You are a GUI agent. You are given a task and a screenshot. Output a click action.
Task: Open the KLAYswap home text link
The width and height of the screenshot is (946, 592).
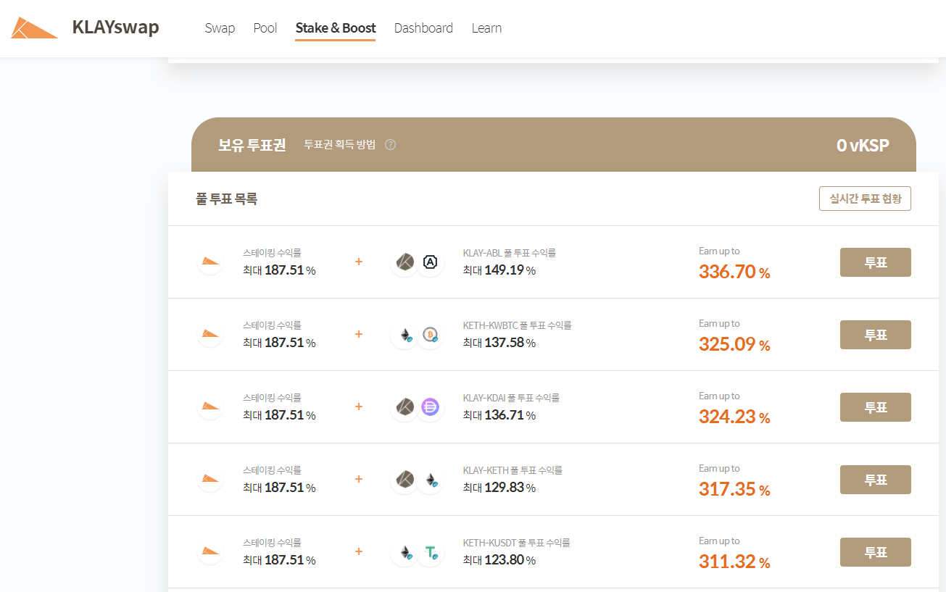(x=115, y=28)
